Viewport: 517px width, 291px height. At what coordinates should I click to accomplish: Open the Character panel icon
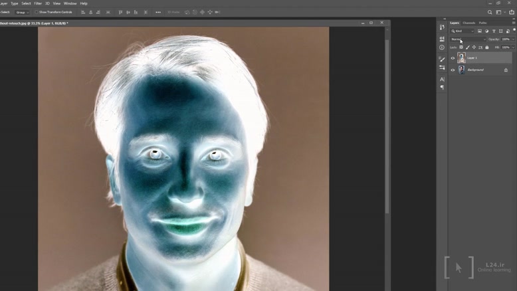tap(442, 79)
